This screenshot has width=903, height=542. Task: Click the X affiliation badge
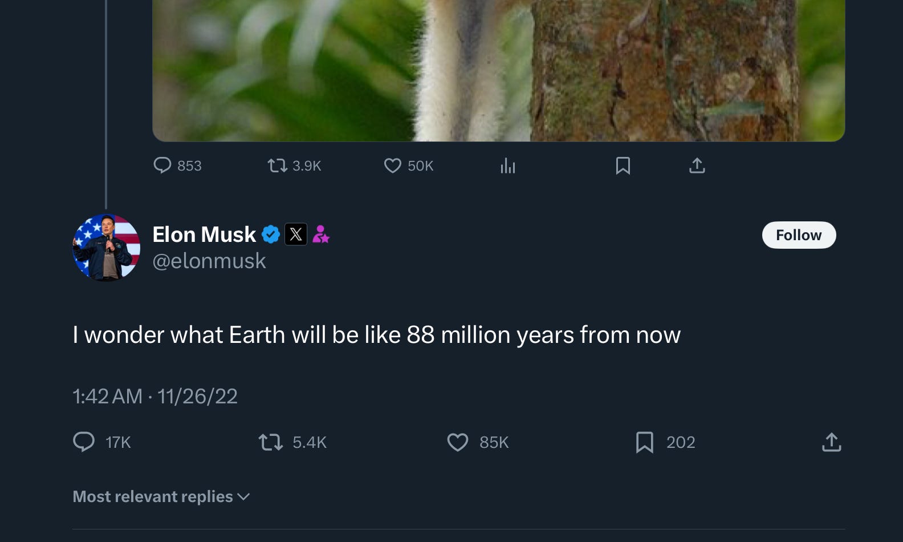(296, 234)
